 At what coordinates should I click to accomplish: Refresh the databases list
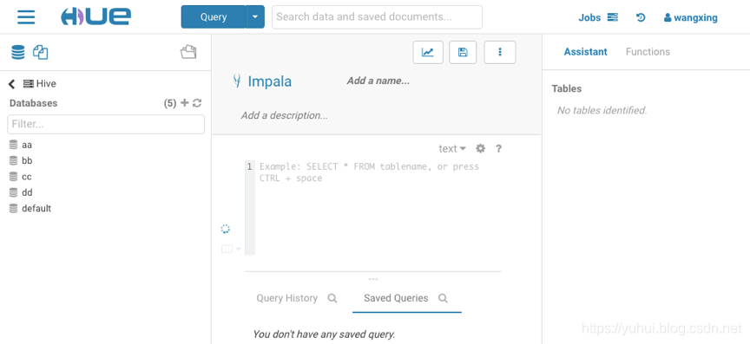[197, 103]
